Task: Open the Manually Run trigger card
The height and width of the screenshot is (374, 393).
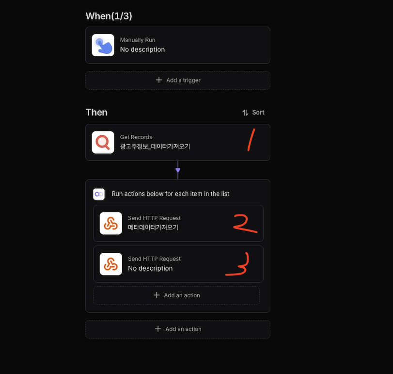Action: tap(178, 45)
